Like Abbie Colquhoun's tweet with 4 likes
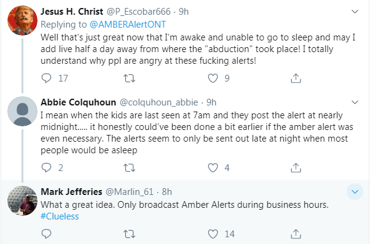 pyautogui.click(x=213, y=168)
